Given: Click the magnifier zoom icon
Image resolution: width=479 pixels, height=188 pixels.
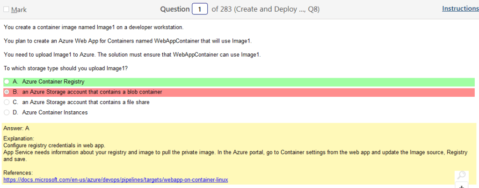Looking at the screenshot, I should pyautogui.click(x=461, y=175).
